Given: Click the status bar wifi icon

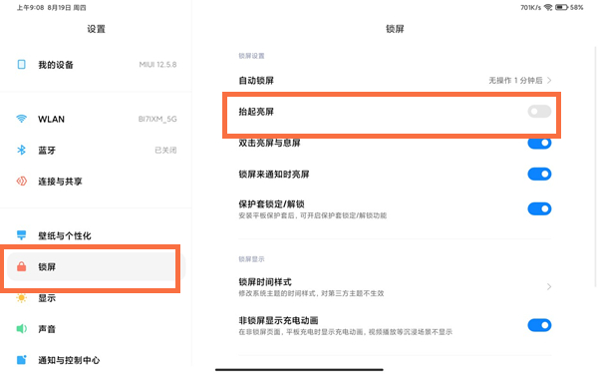Looking at the screenshot, I should pos(548,7).
